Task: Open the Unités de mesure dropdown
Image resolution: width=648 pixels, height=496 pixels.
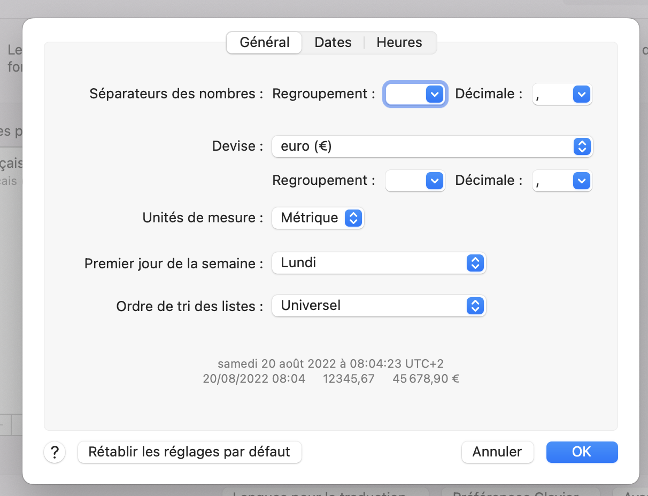Action: pos(318,218)
